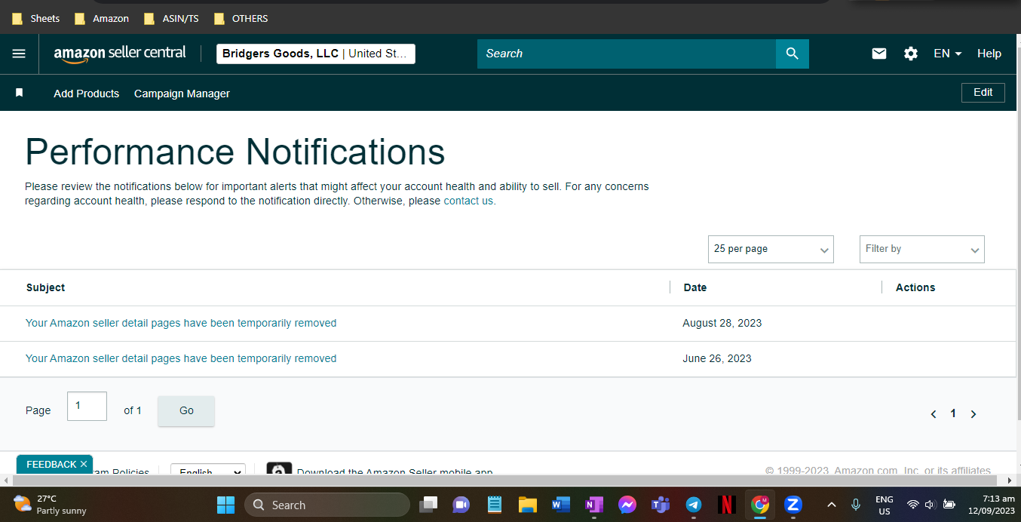
Task: Launch Microsoft Word from the taskbar
Action: [560, 505]
